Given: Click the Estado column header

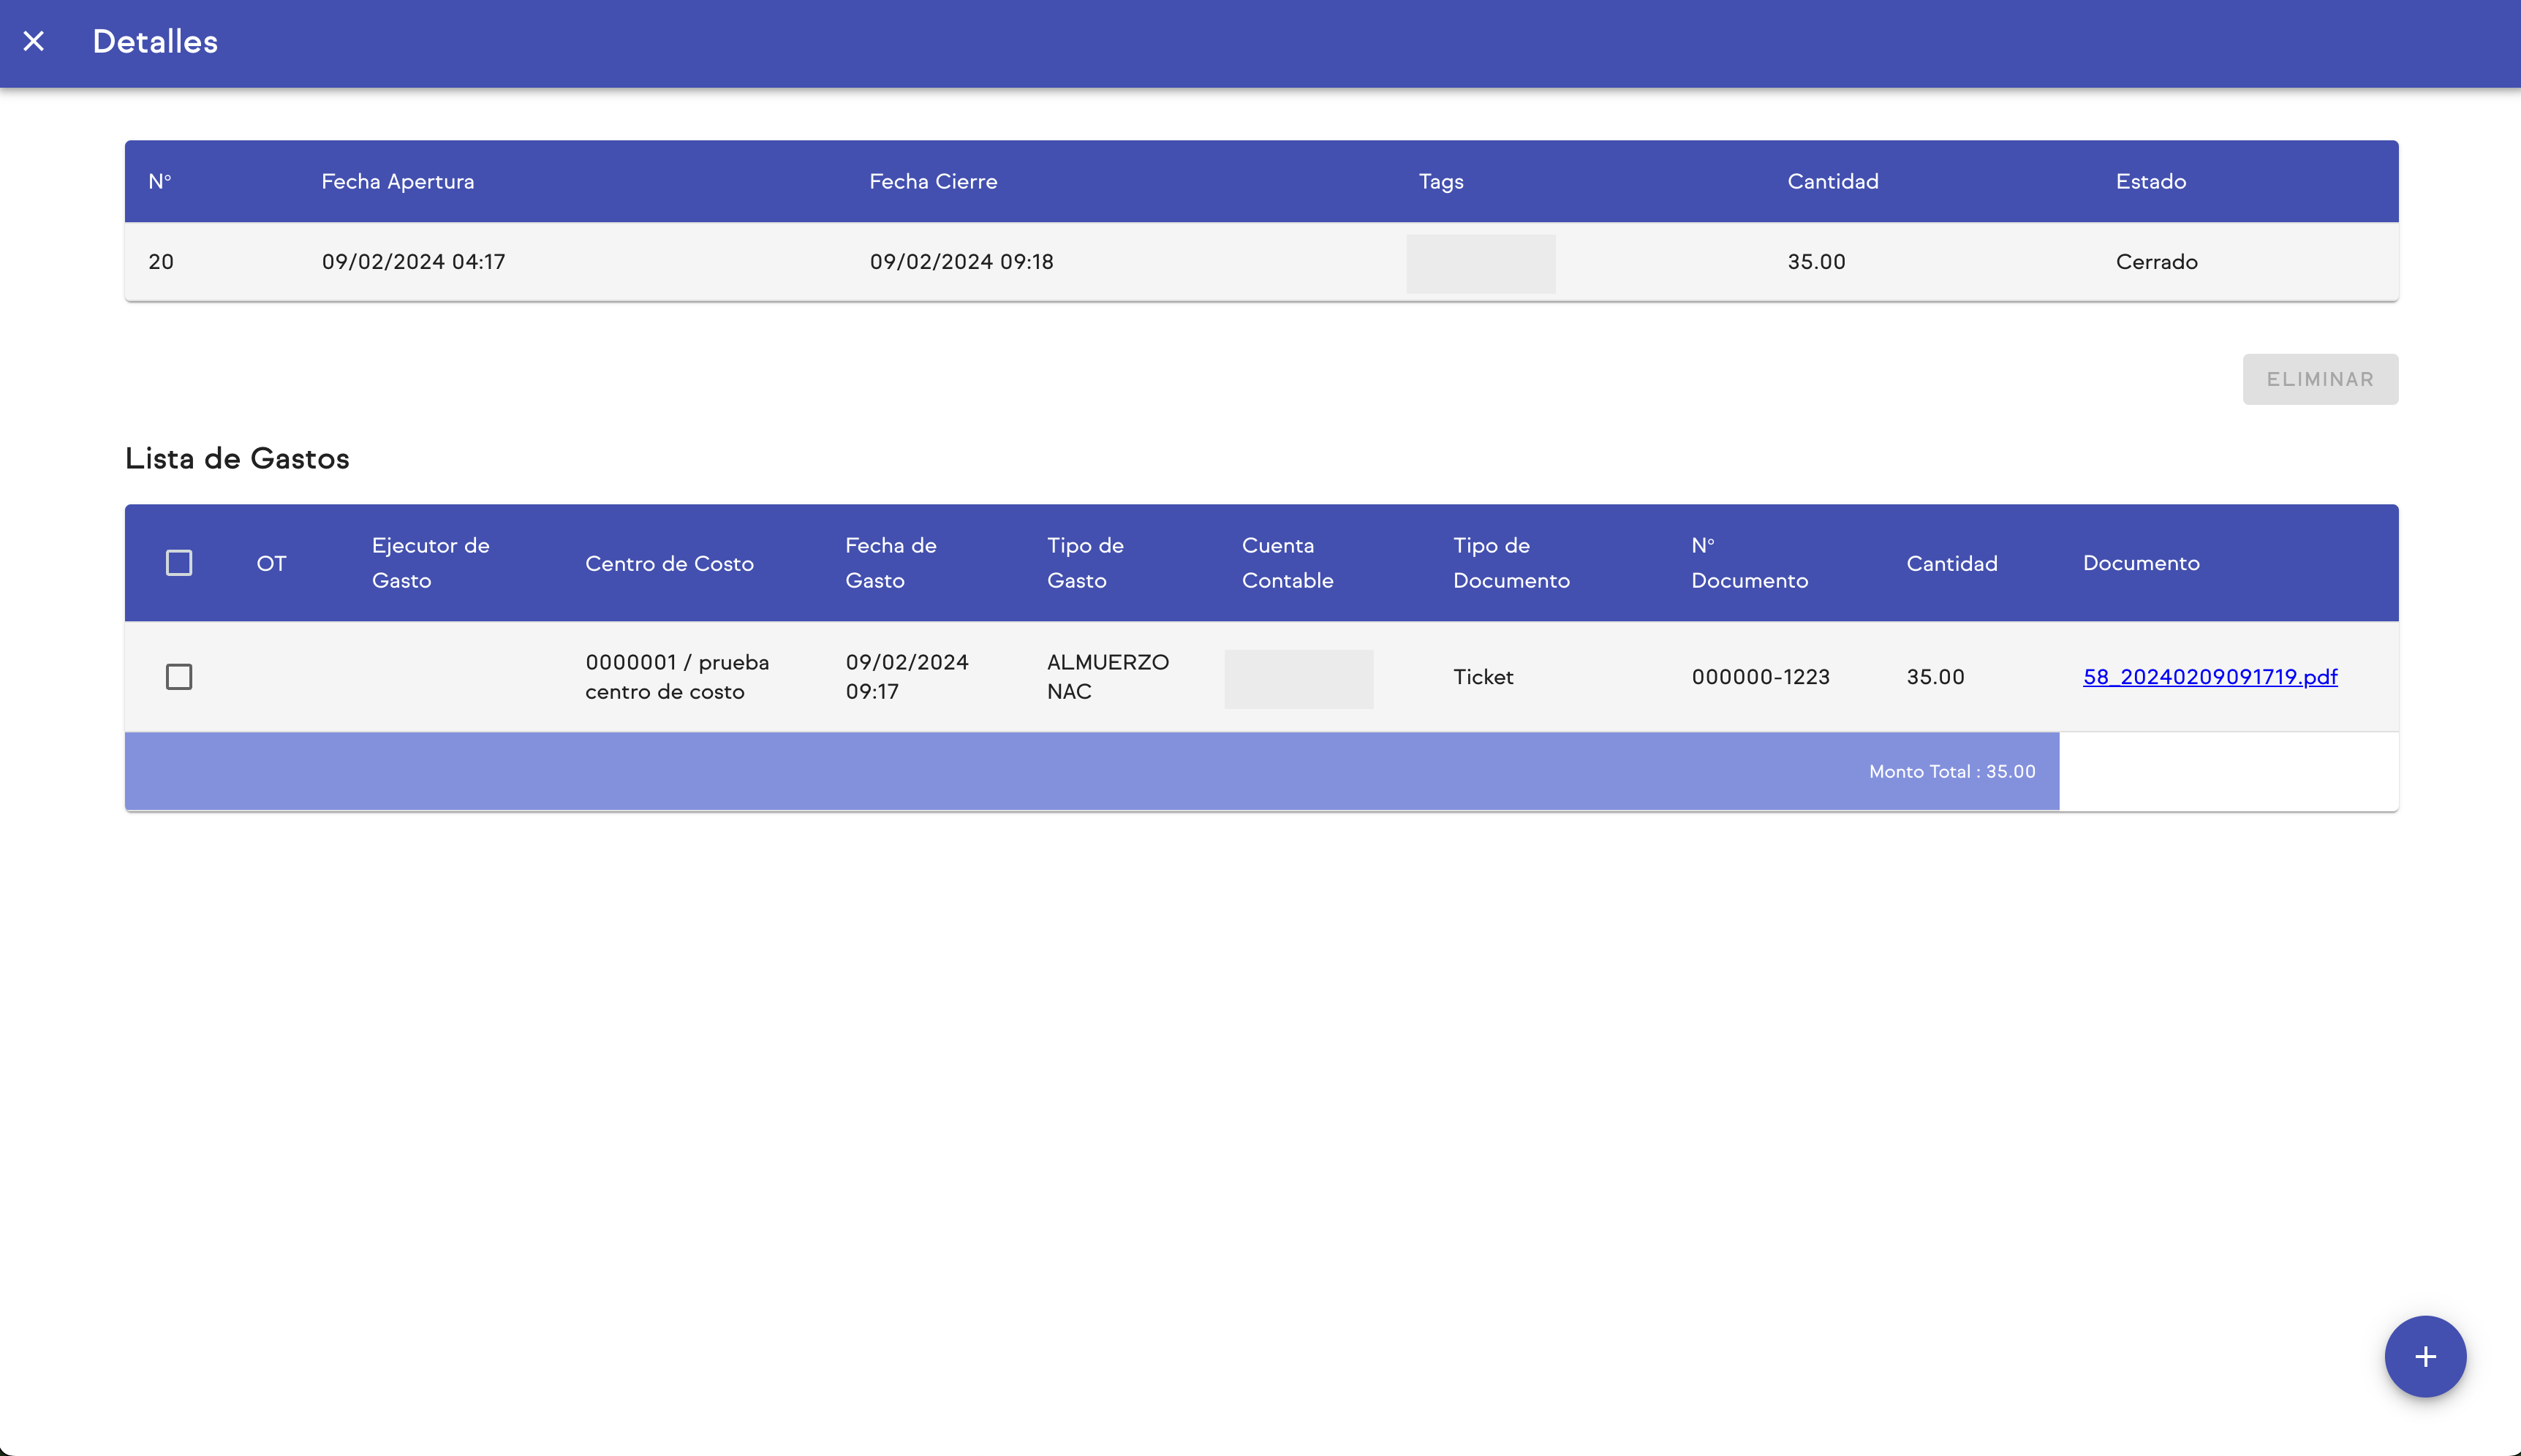Looking at the screenshot, I should (2150, 182).
